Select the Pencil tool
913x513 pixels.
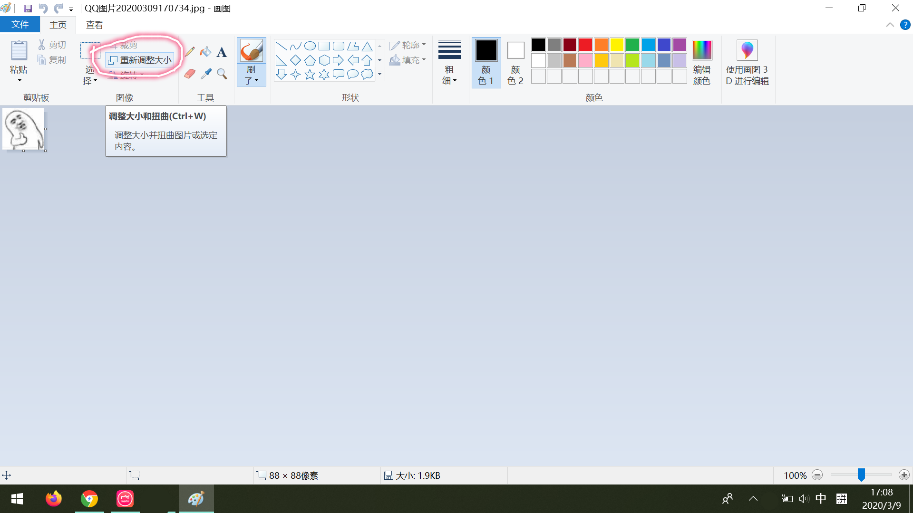(190, 52)
